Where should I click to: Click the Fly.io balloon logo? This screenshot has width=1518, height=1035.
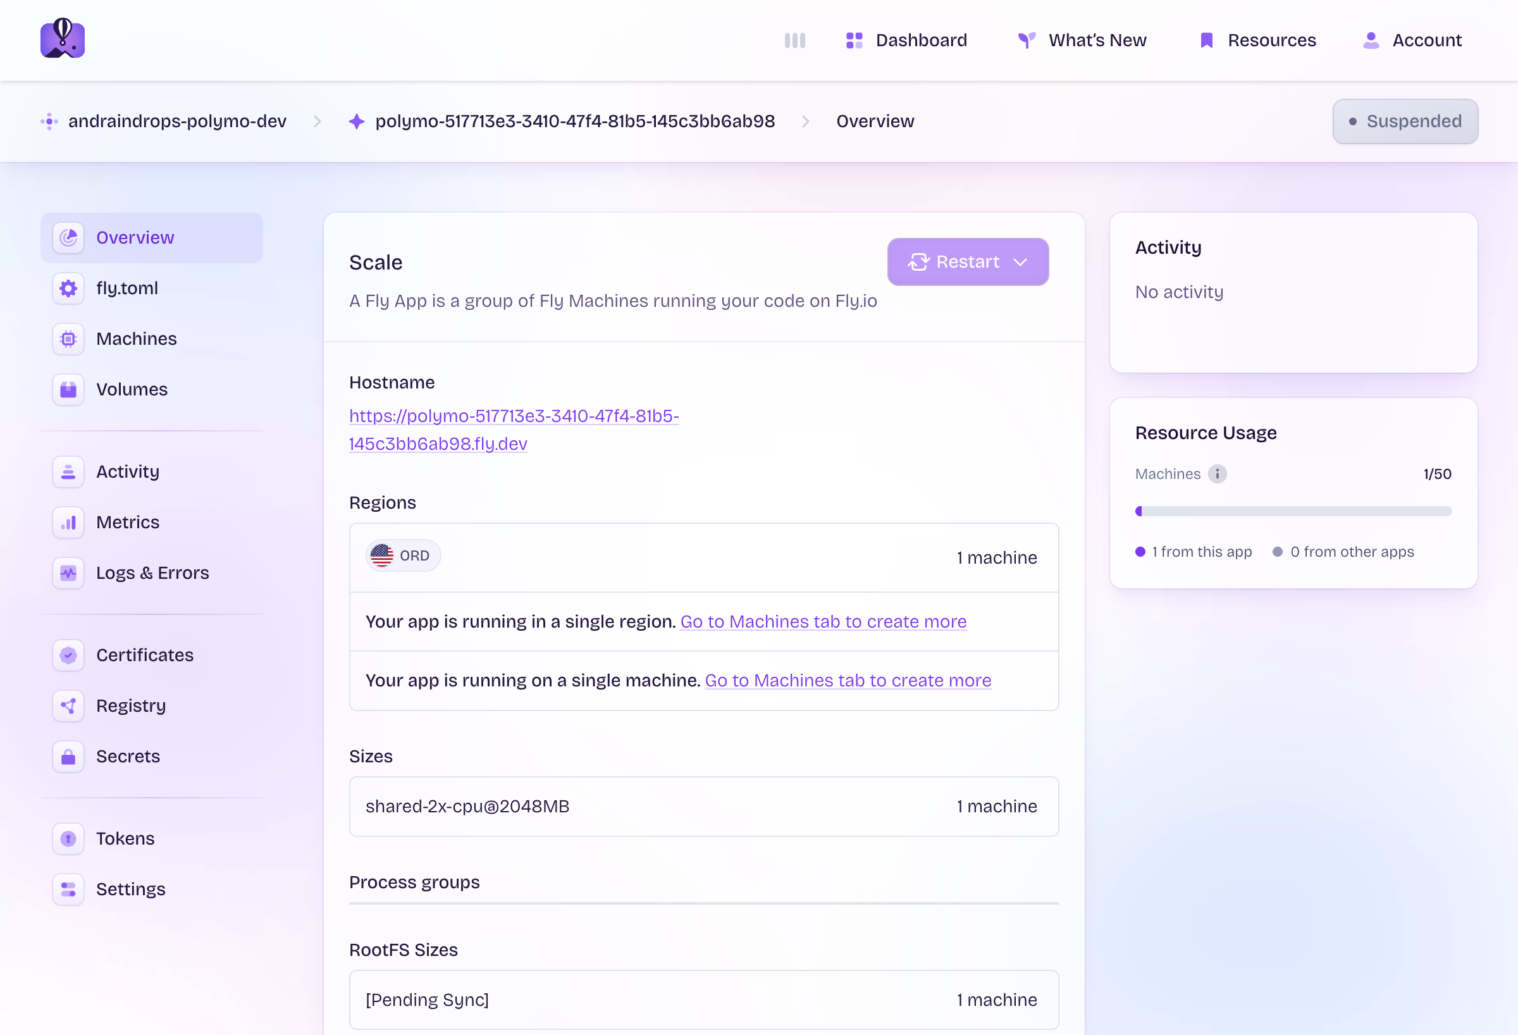pos(63,39)
